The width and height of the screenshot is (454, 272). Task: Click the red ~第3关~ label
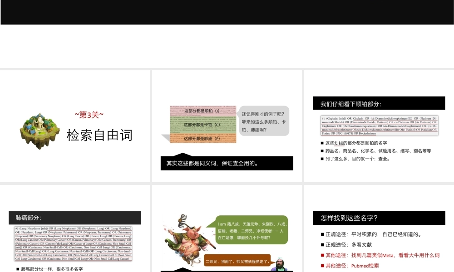click(89, 115)
